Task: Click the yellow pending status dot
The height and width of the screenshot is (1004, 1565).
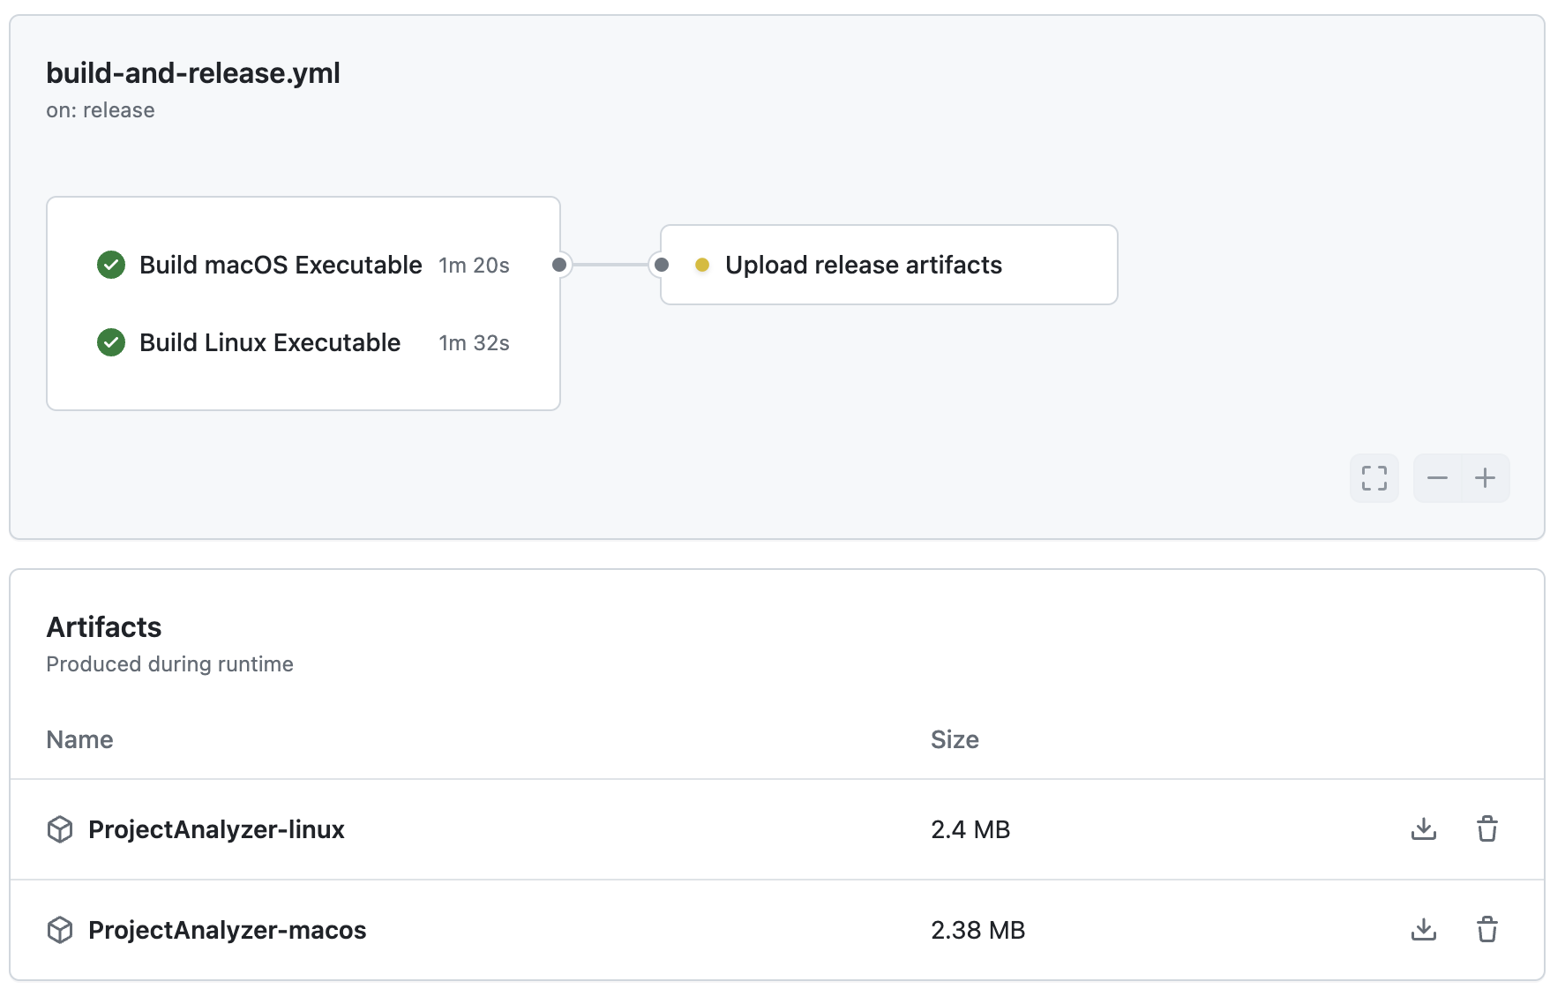Action: (x=702, y=265)
